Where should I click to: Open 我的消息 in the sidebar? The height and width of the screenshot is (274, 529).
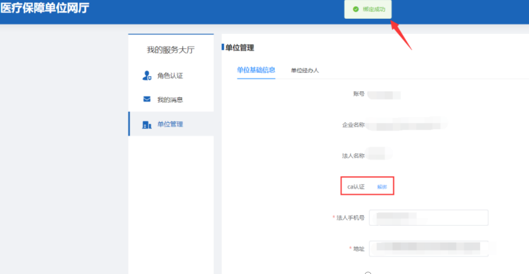(x=170, y=100)
